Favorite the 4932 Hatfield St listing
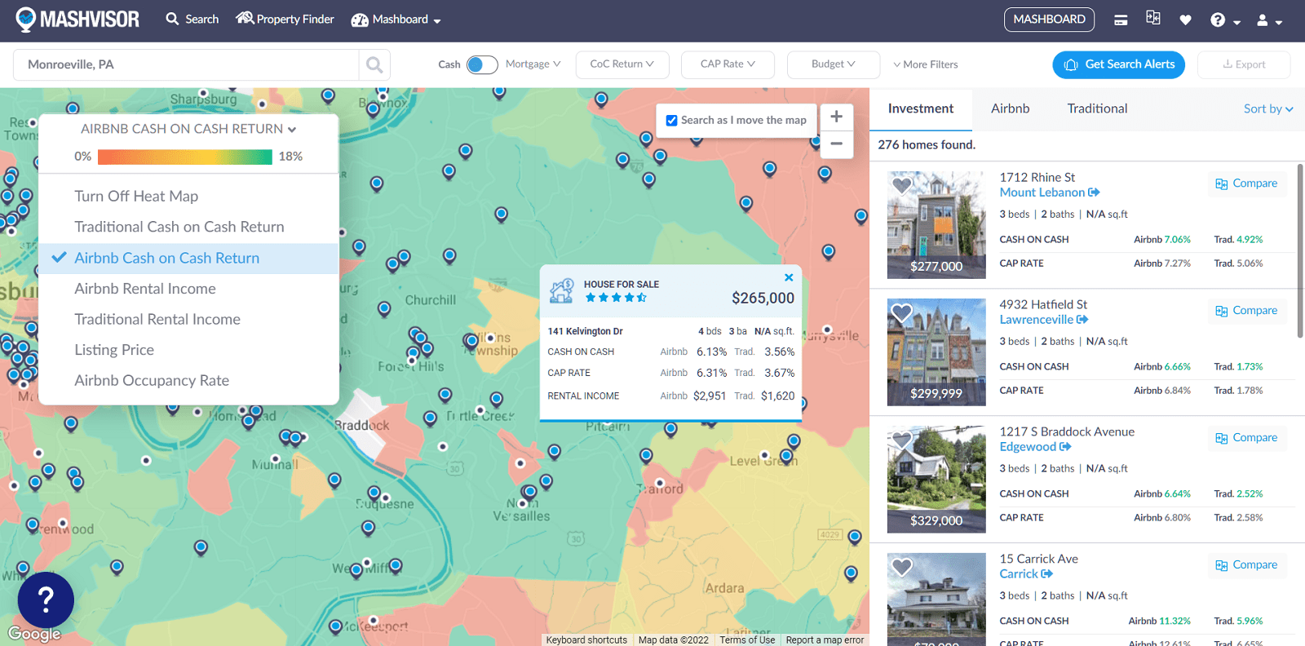Viewport: 1305px width, 646px height. coord(902,312)
